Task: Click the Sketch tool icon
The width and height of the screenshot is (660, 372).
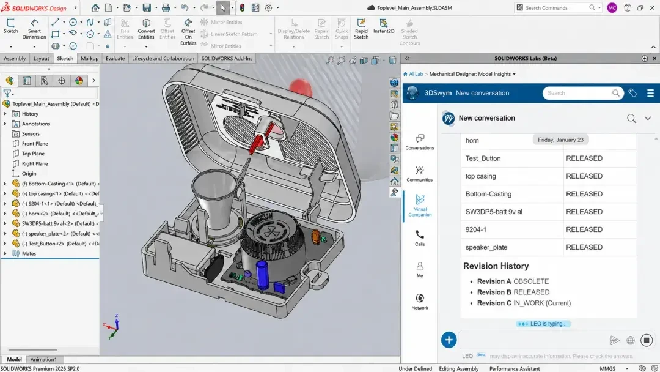Action: pos(10,26)
